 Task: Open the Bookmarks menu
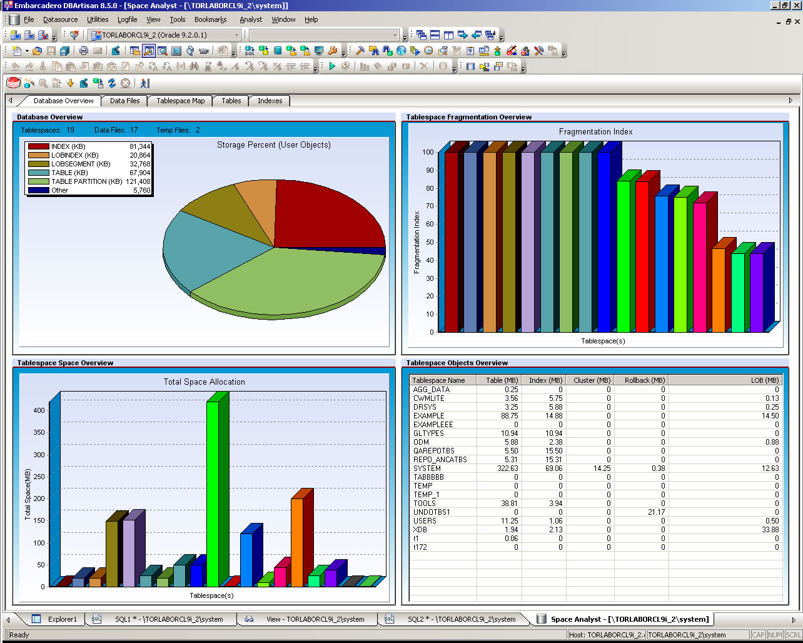[x=210, y=20]
